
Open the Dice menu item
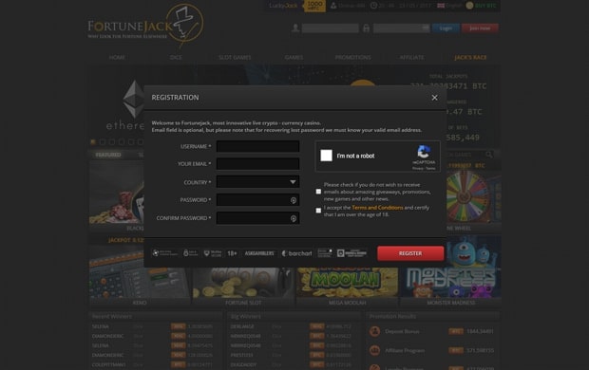(x=176, y=58)
